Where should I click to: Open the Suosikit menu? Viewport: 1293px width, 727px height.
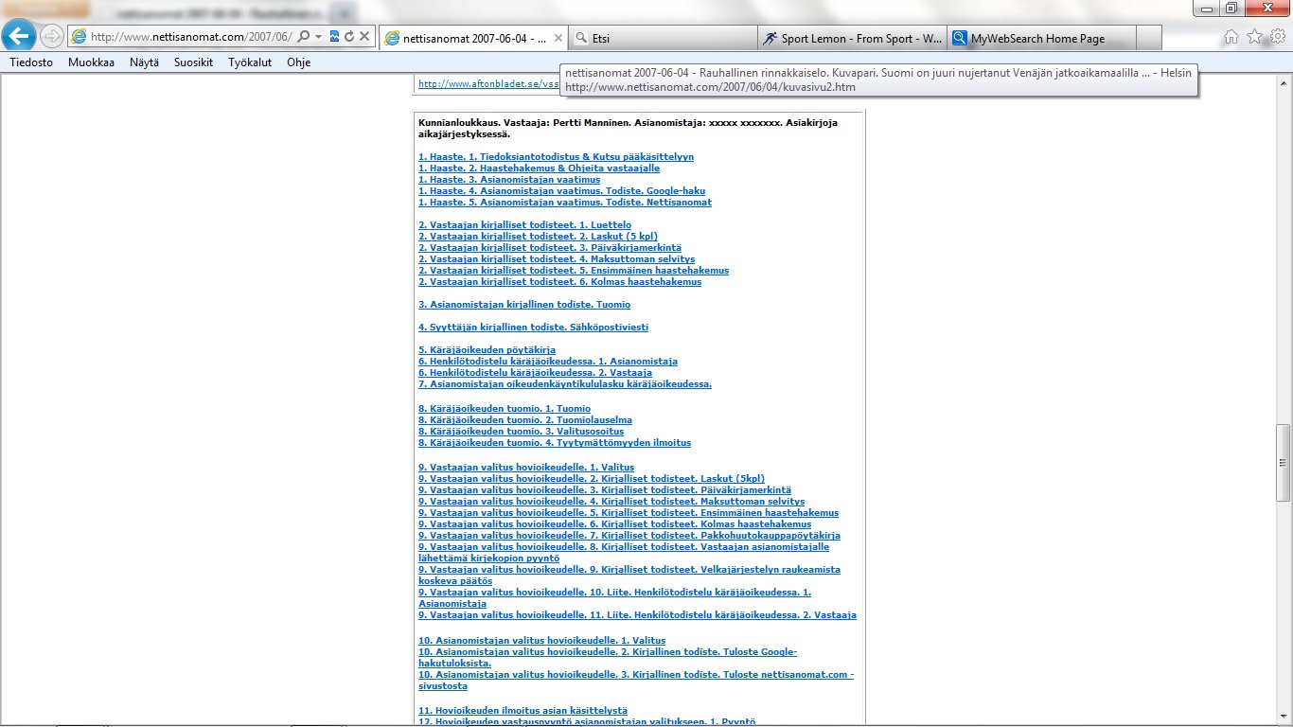193,62
